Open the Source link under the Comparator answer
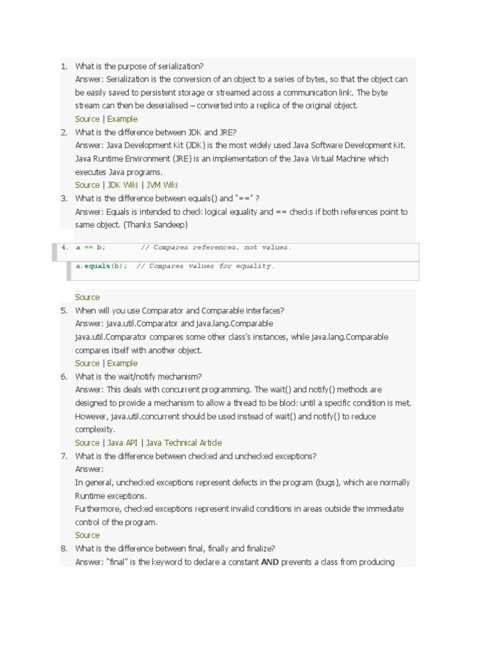This screenshot has width=490, height=654. pos(87,363)
